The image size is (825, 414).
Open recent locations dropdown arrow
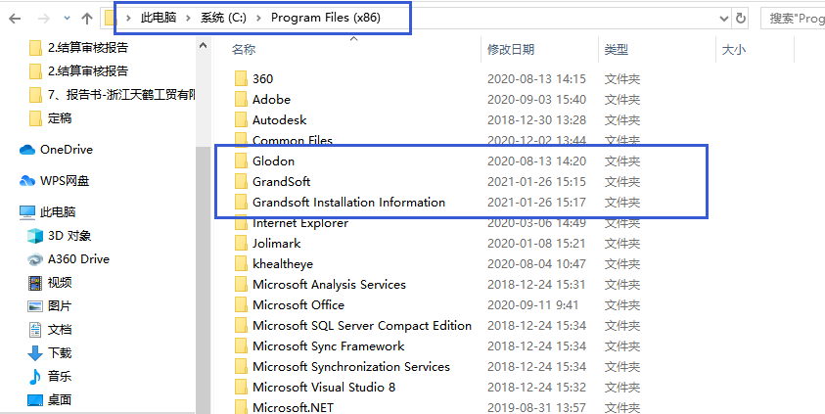tap(67, 19)
